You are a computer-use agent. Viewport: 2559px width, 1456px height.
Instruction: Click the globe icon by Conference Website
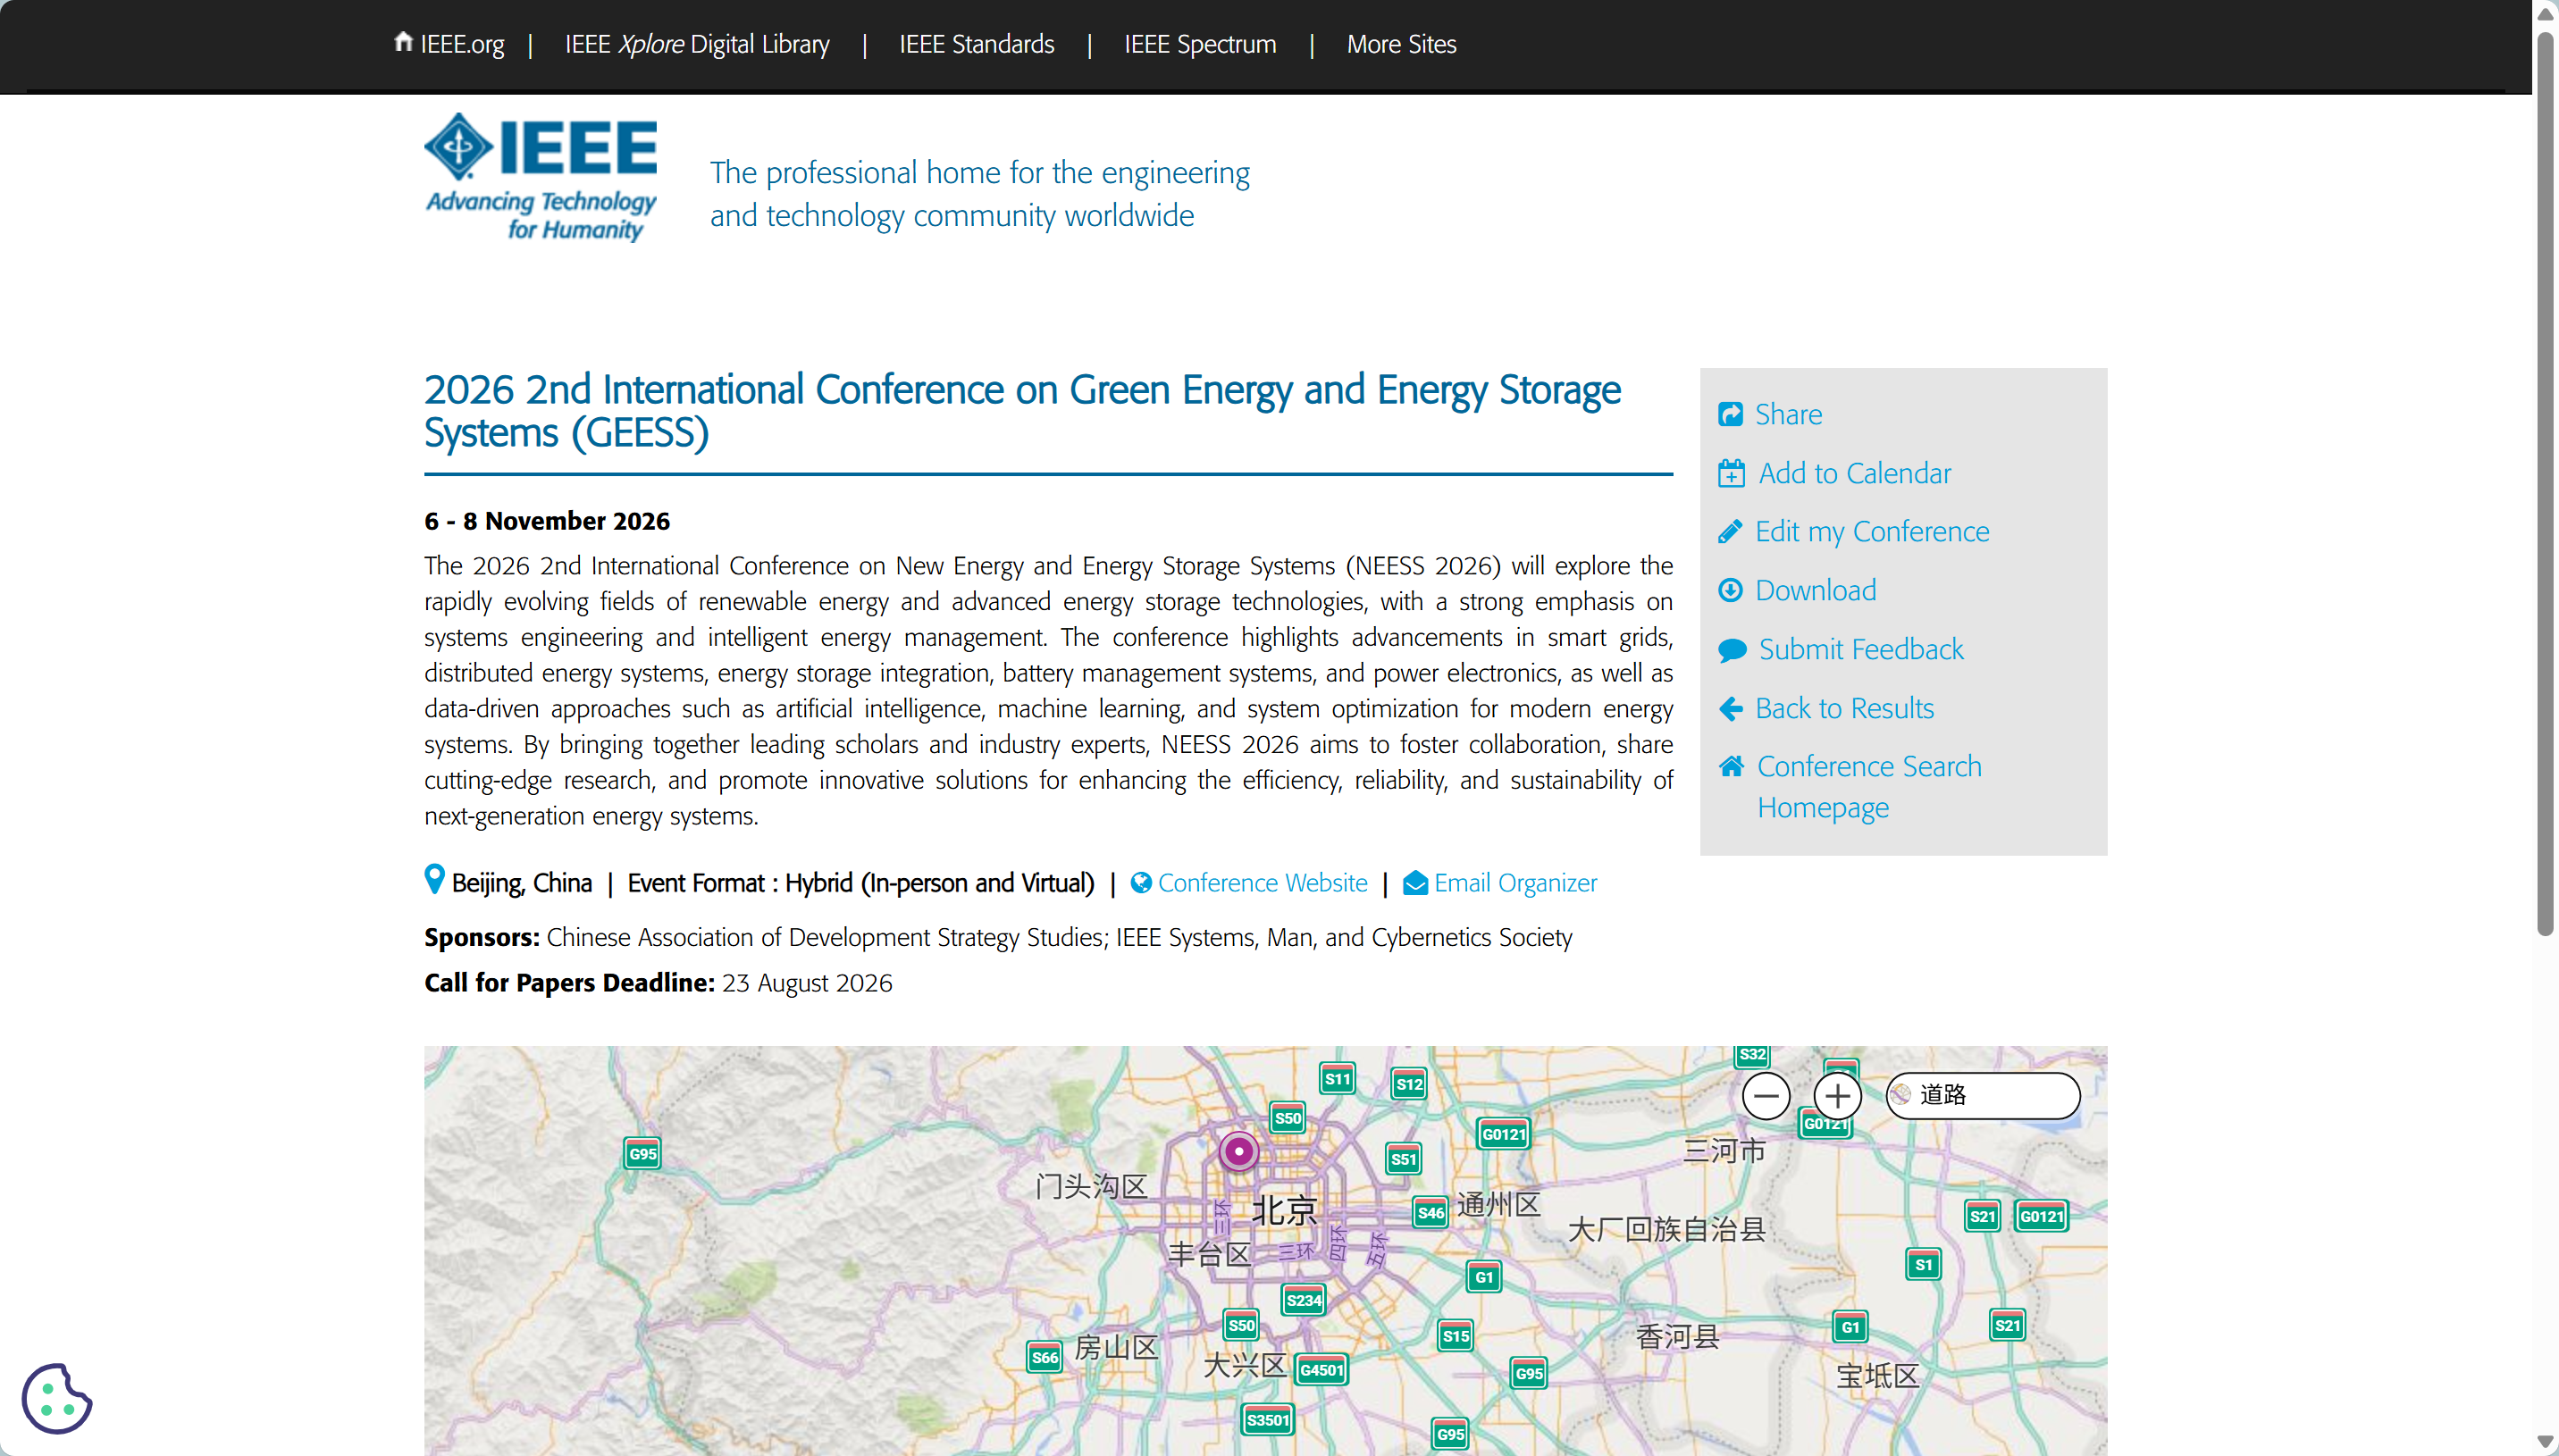pos(1141,883)
